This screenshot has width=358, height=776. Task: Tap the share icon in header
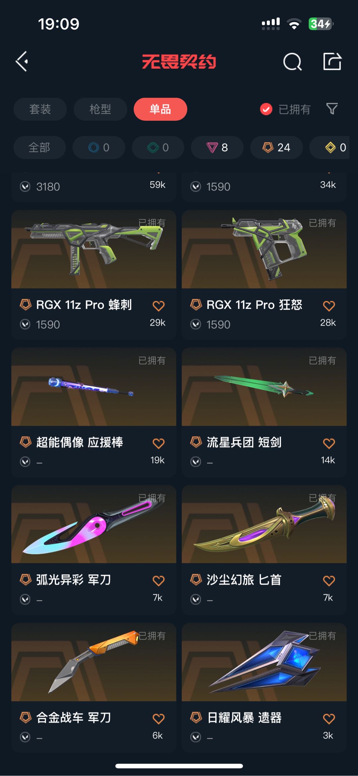pos(332,61)
